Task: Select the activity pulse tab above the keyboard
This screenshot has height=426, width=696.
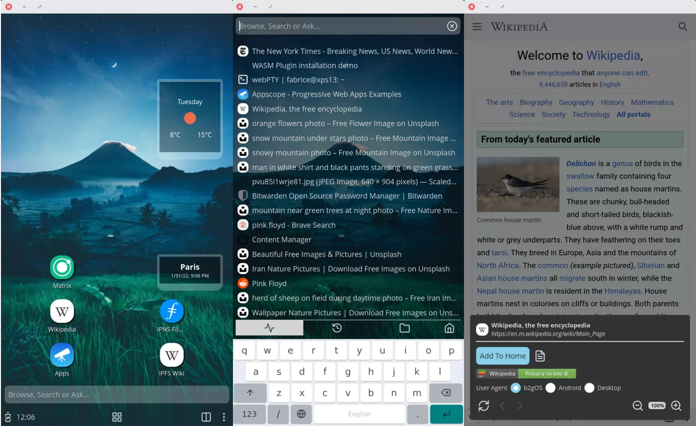Action: (x=270, y=328)
